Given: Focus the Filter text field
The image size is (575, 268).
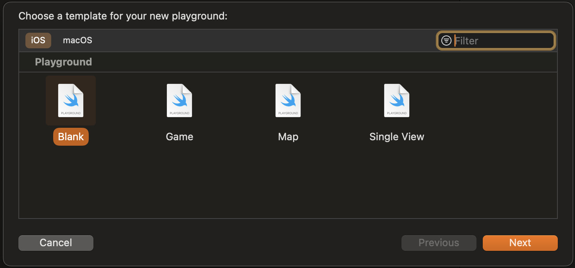Looking at the screenshot, I should click(x=502, y=41).
